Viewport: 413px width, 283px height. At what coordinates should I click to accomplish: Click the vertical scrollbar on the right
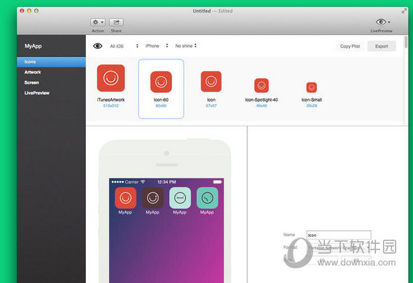coord(406,42)
